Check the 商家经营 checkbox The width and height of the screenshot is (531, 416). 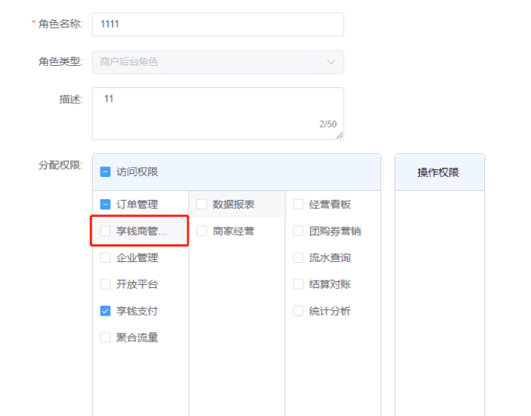[x=202, y=231]
